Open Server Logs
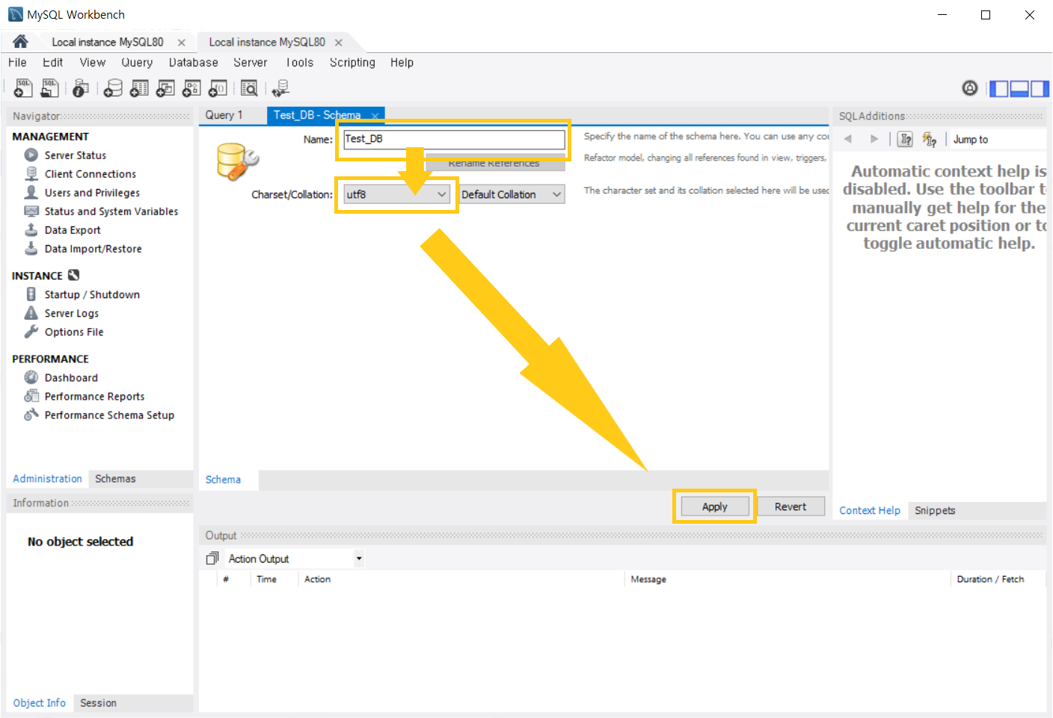 tap(71, 313)
